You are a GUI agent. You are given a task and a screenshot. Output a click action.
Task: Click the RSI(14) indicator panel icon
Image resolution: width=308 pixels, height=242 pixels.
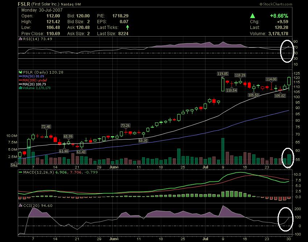point(20,39)
